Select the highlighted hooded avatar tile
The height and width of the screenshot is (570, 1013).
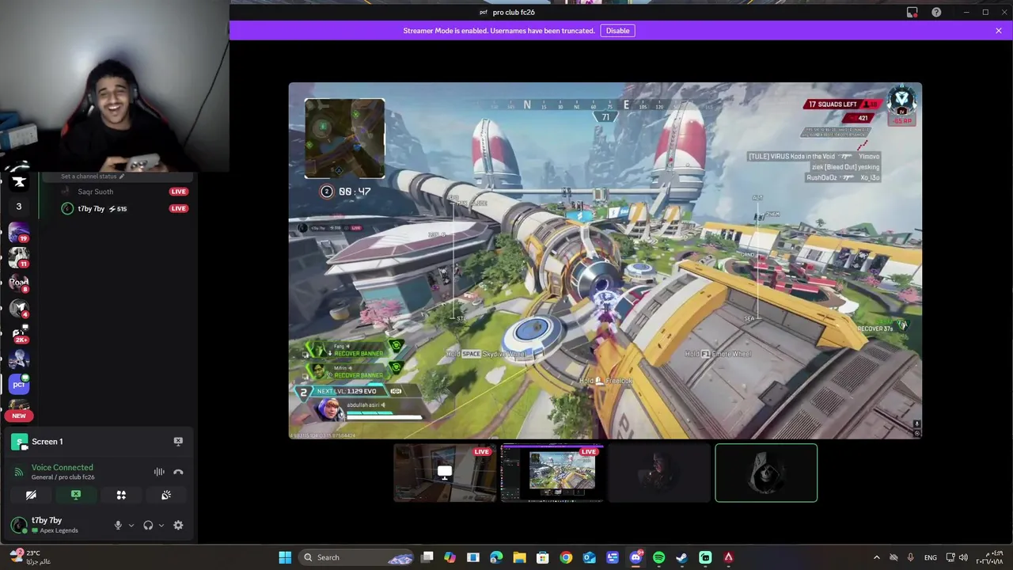766,473
